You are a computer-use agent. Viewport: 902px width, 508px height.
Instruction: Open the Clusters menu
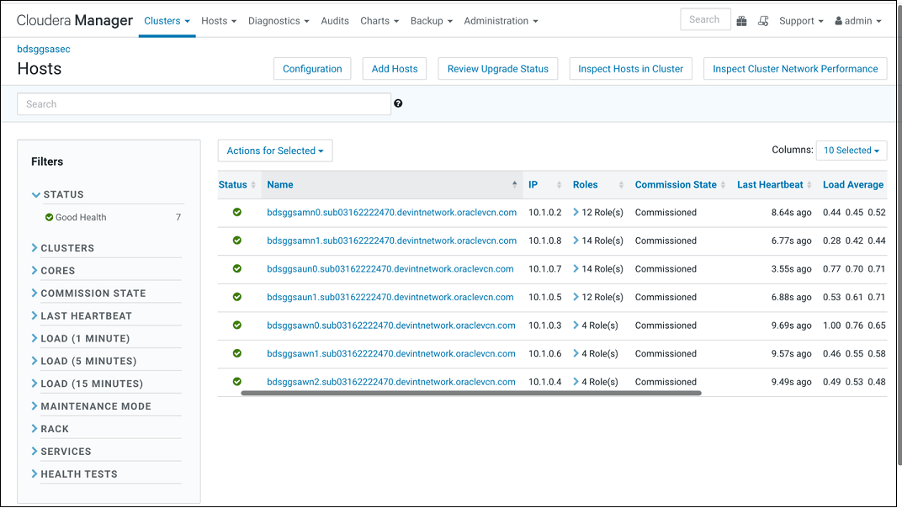[166, 21]
